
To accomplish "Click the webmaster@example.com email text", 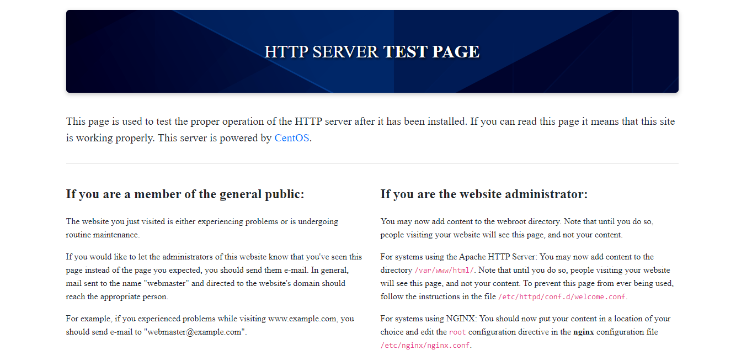I will [x=195, y=332].
